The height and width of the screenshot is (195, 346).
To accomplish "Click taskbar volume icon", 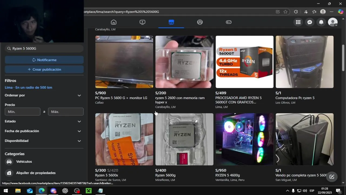I will [305, 191].
